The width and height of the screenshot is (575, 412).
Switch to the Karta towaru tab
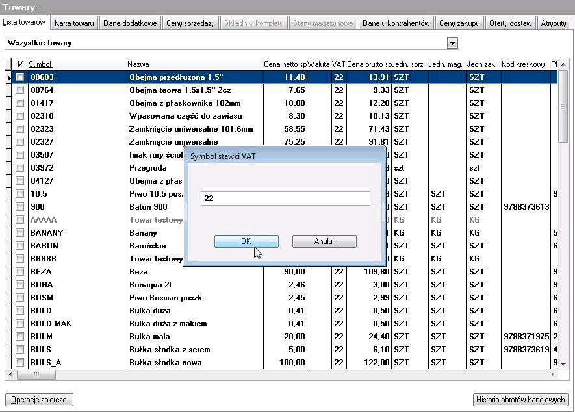tap(75, 23)
